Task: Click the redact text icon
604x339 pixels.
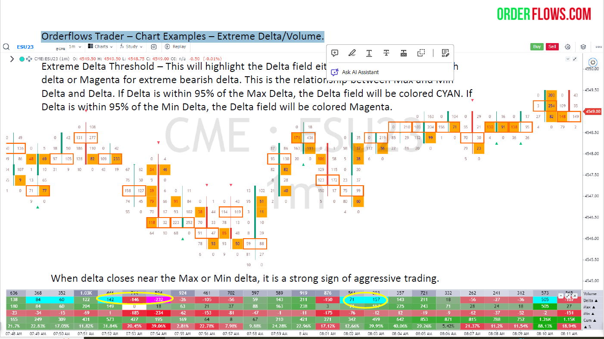Action: pyautogui.click(x=404, y=53)
